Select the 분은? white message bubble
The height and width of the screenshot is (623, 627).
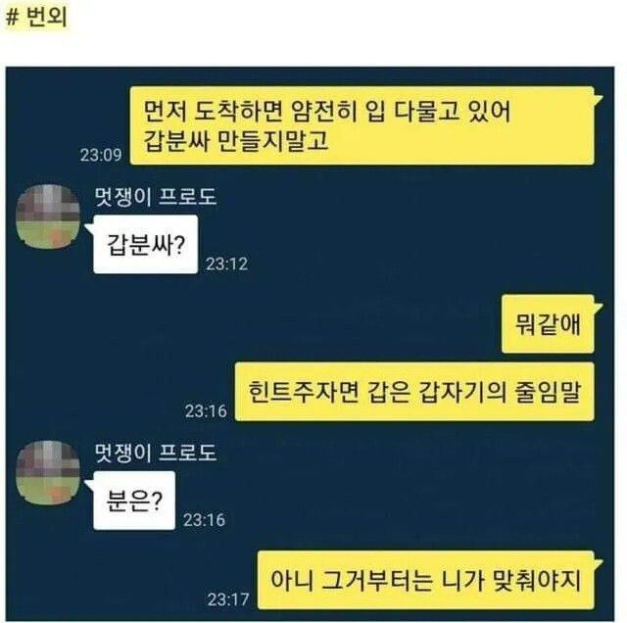pyautogui.click(x=134, y=501)
